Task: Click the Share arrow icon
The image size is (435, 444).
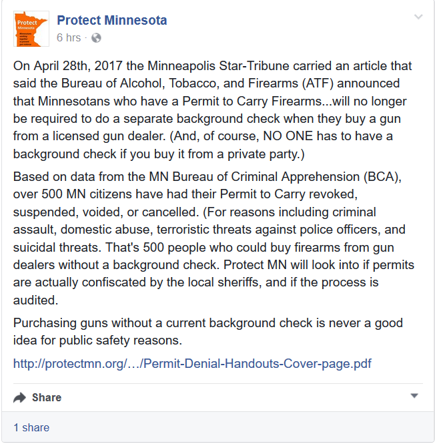Action: 20,397
